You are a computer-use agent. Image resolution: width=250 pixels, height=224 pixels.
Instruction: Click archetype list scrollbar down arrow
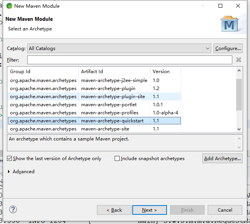tap(239, 129)
